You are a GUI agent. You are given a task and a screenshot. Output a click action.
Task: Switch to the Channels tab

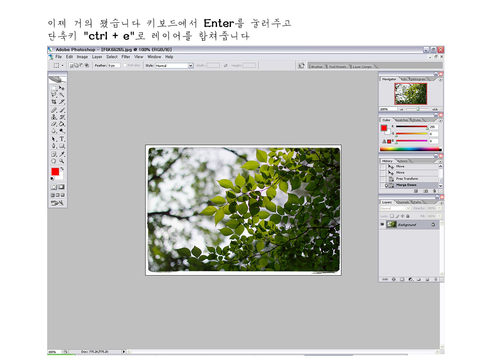pos(403,202)
